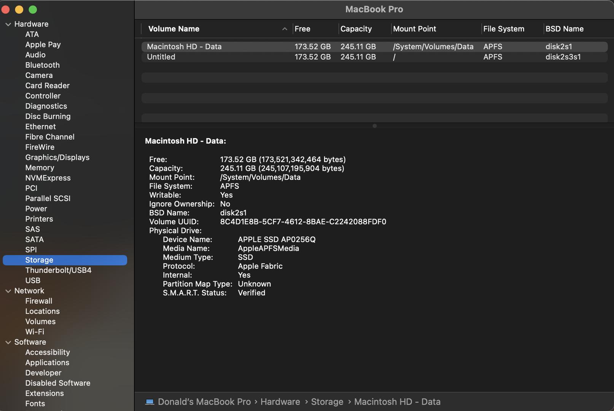Sort by the Mount Point column header

pos(415,29)
